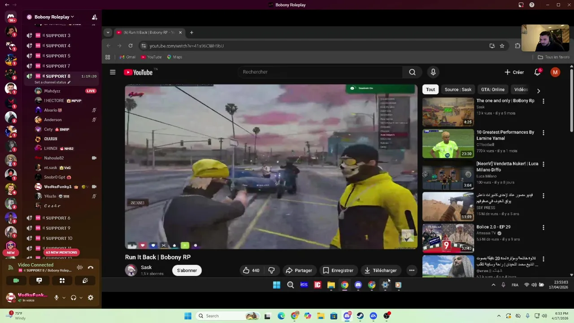The height and width of the screenshot is (323, 574).
Task: Open noise suppression waveform icon
Action: (x=79, y=267)
